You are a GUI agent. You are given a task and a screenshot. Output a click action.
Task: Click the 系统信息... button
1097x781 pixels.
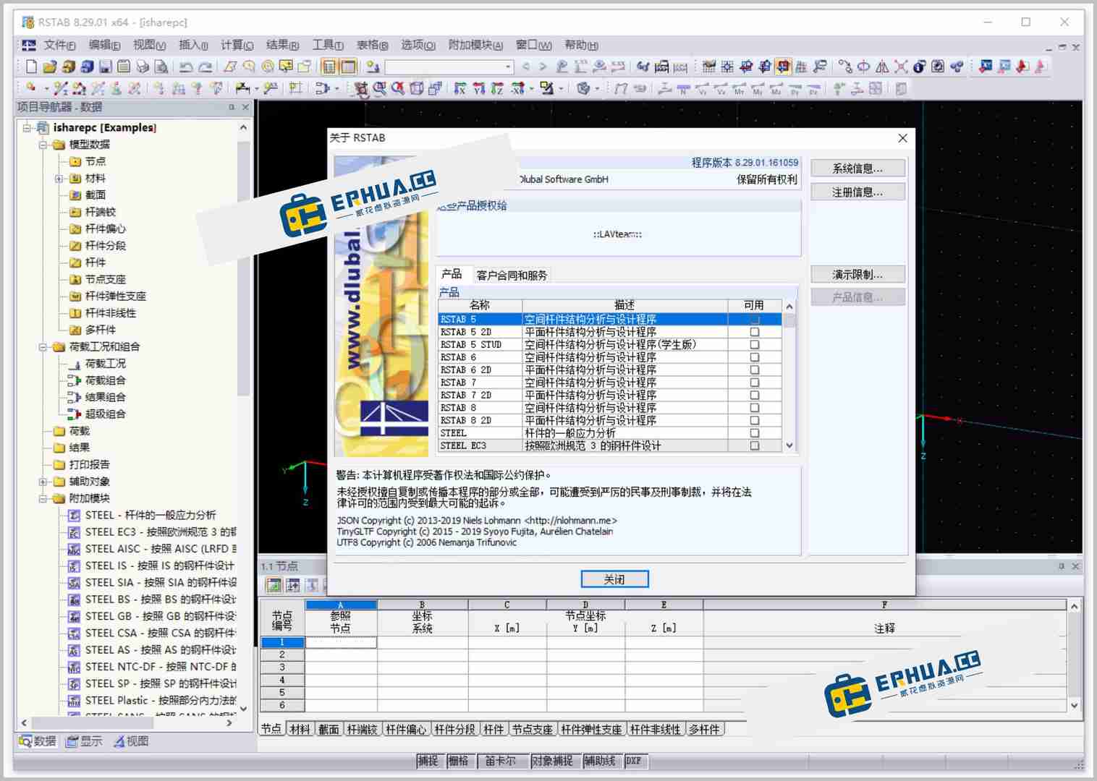[857, 168]
